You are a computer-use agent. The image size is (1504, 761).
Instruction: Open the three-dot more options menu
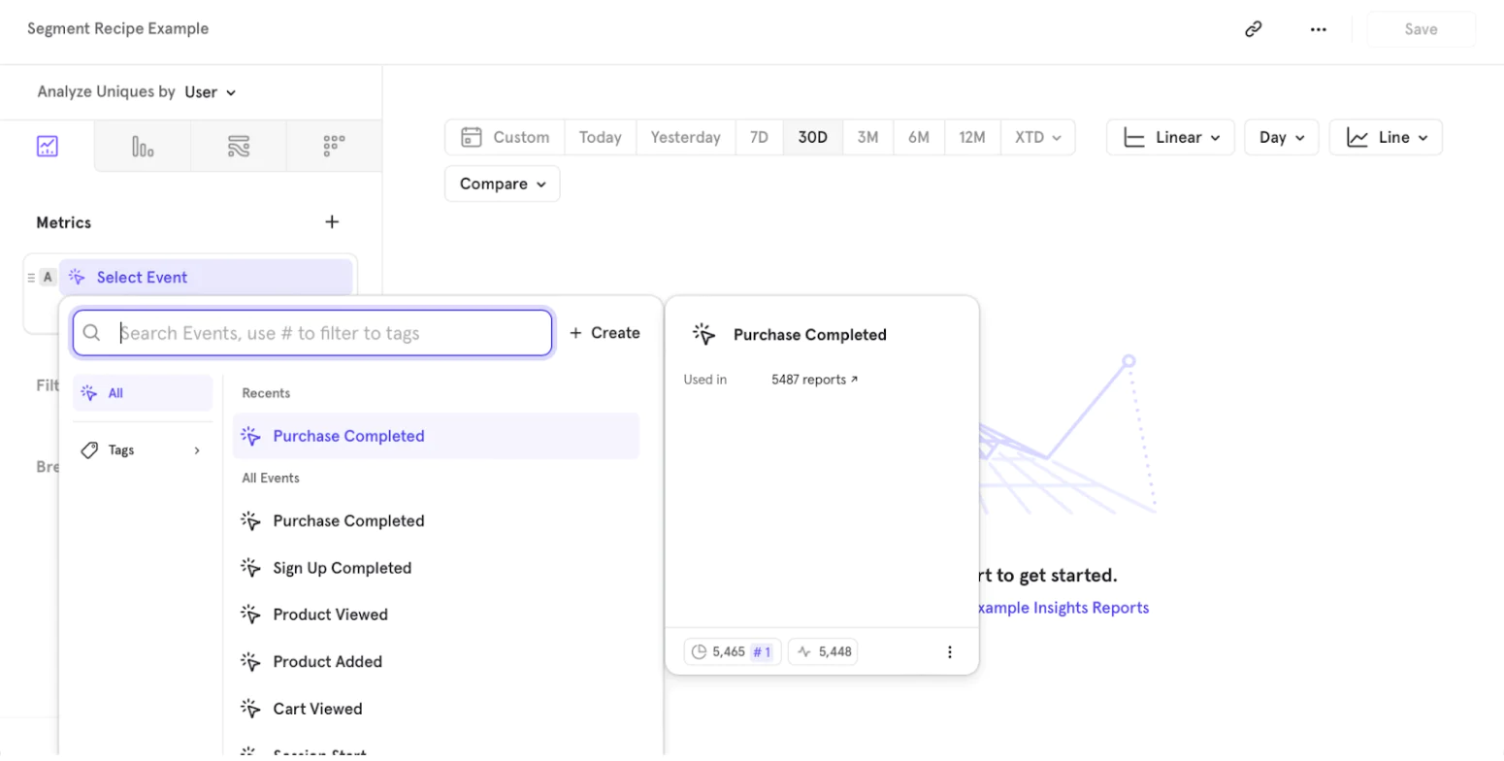1318,29
